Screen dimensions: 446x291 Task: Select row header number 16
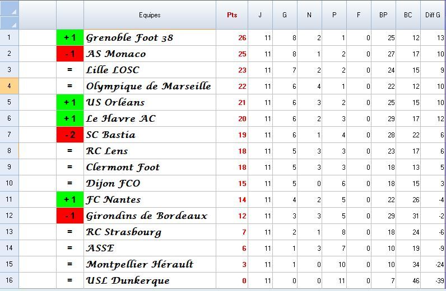(x=10, y=280)
